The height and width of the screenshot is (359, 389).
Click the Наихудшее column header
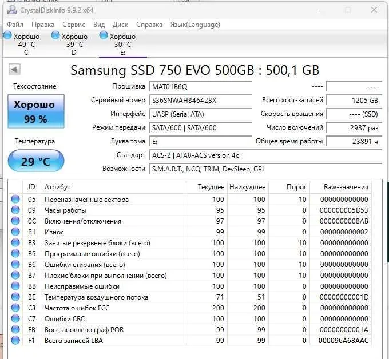point(247,187)
